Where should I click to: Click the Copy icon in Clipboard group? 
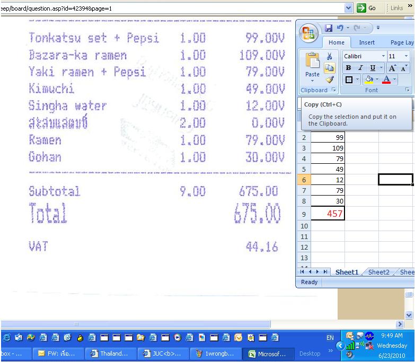(x=329, y=68)
